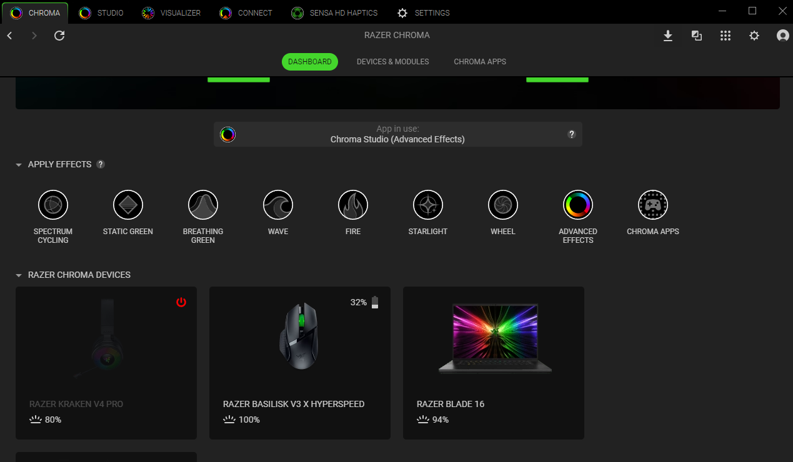The image size is (793, 462).
Task: Click the refresh icon
Action: point(59,36)
